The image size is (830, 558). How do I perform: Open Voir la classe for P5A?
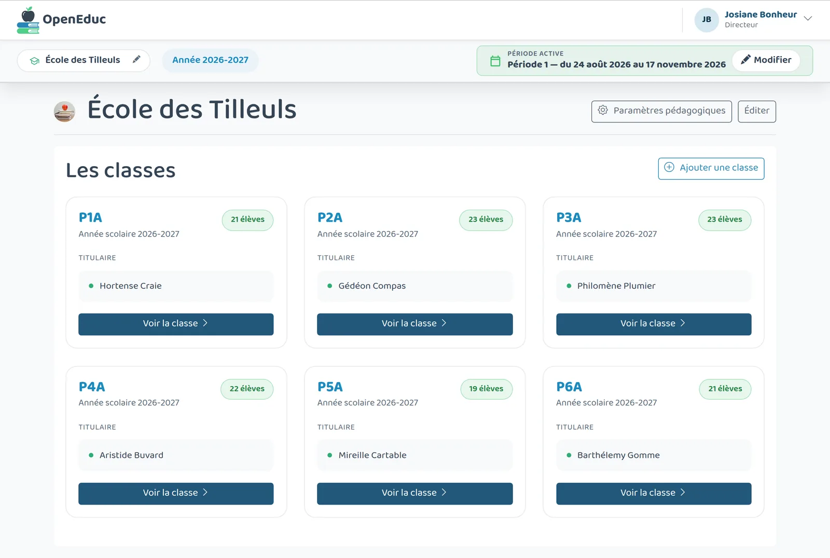click(x=414, y=493)
